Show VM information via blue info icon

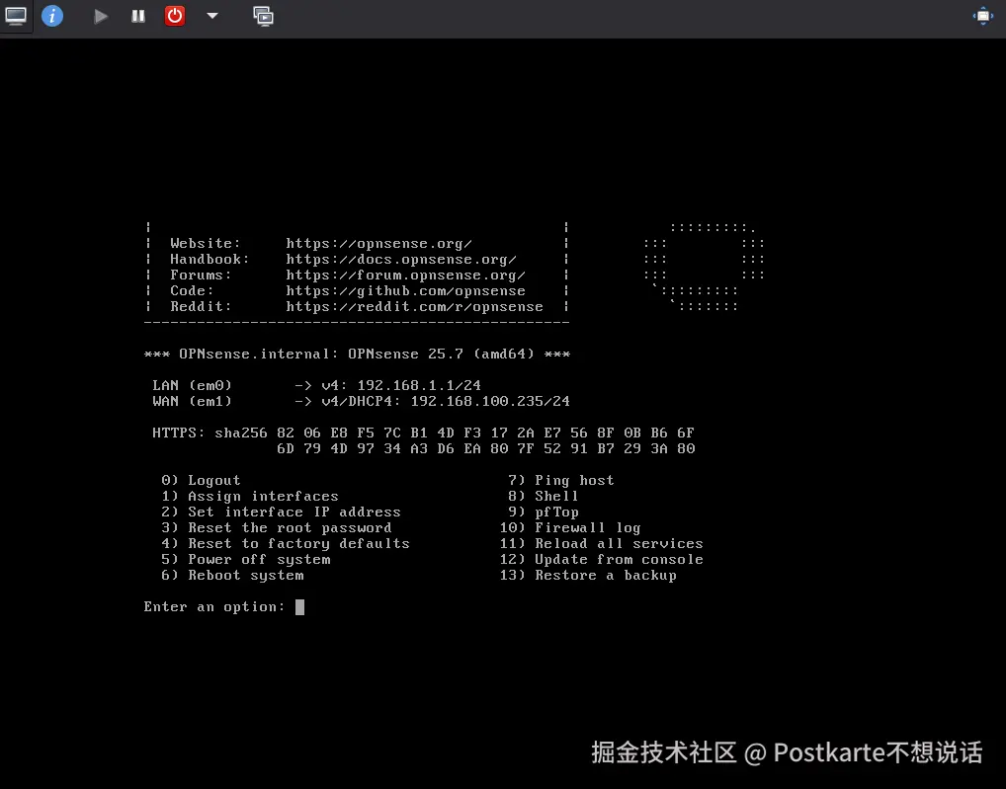coord(52,16)
